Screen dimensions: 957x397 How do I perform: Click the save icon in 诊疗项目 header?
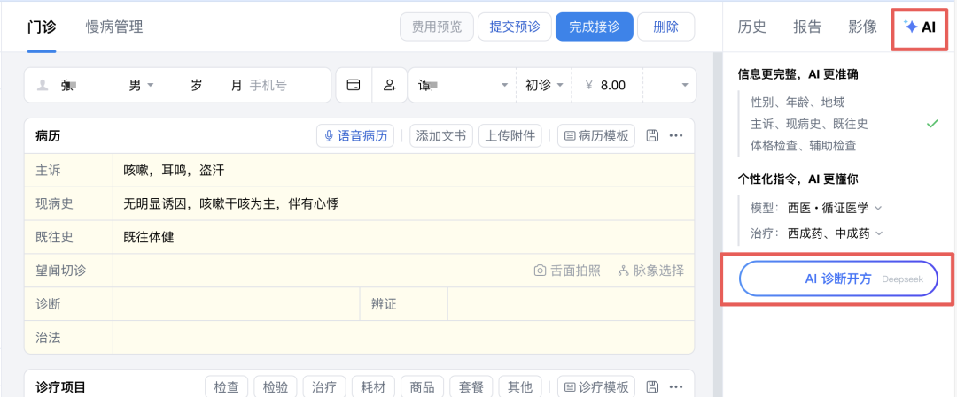point(652,386)
